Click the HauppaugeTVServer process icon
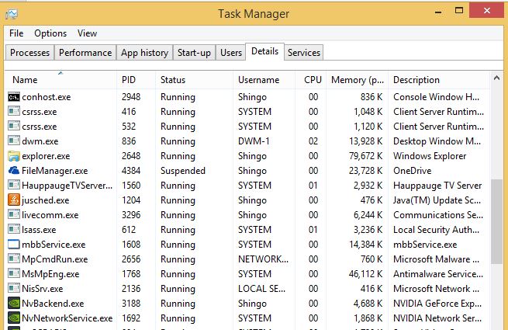The width and height of the screenshot is (508, 330). (14, 186)
